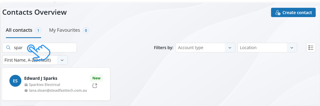Toggle the list view layout icon
Image resolution: width=320 pixels, height=106 pixels.
[311, 48]
